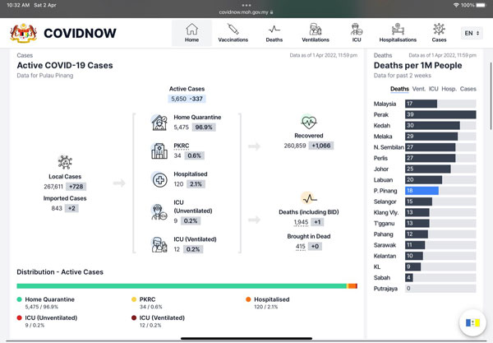The image size is (493, 343).
Task: Click the 2.1% Hospitalised badge
Action: click(x=196, y=184)
